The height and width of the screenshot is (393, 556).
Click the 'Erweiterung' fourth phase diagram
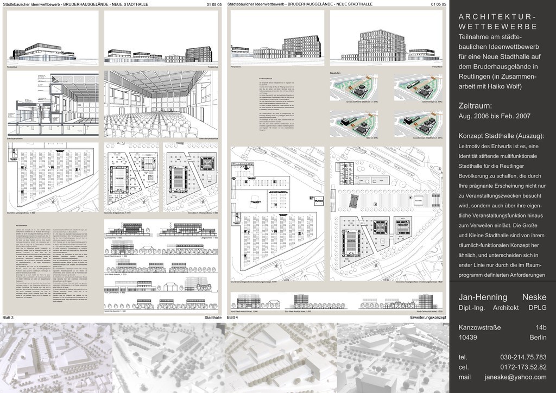pos(419,123)
